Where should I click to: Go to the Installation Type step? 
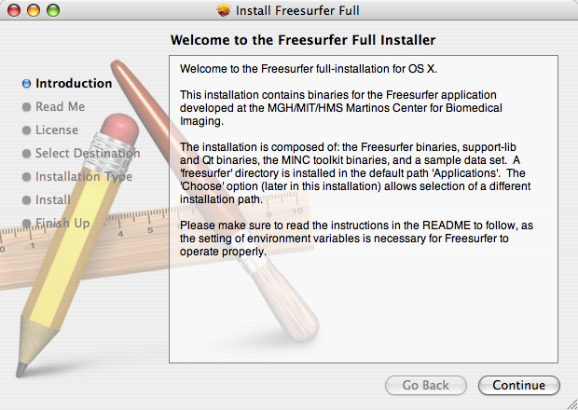(x=84, y=176)
